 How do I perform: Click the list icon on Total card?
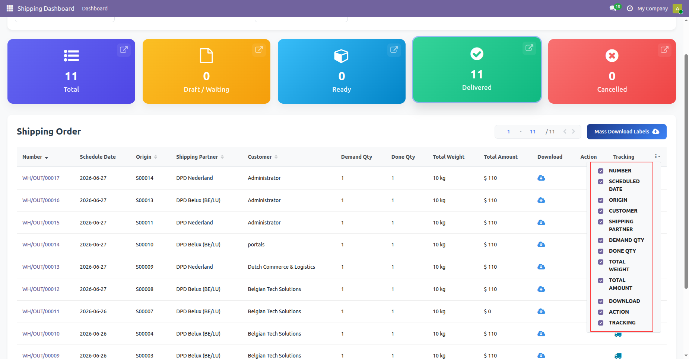[x=71, y=56]
